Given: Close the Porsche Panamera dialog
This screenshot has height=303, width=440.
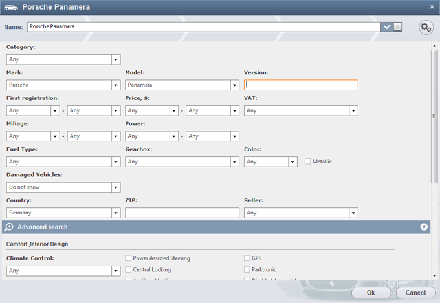Looking at the screenshot, I should [x=432, y=7].
